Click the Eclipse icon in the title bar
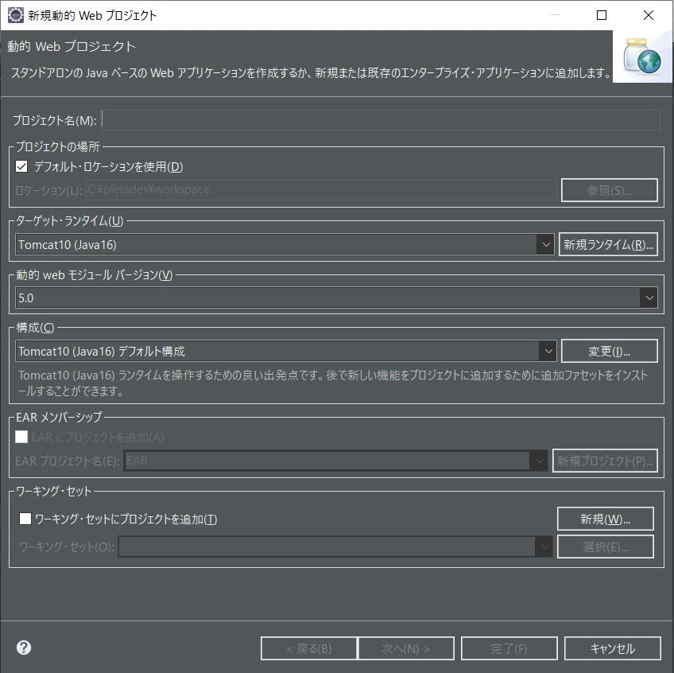 point(15,14)
